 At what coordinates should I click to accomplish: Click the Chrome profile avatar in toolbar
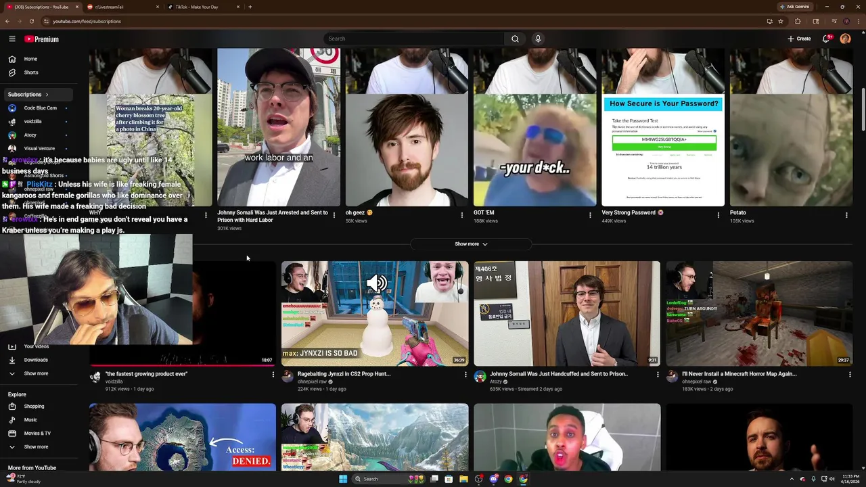pyautogui.click(x=846, y=21)
